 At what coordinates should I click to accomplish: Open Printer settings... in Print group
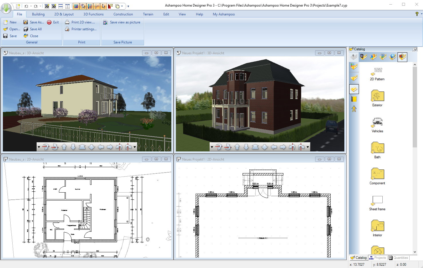pos(81,29)
